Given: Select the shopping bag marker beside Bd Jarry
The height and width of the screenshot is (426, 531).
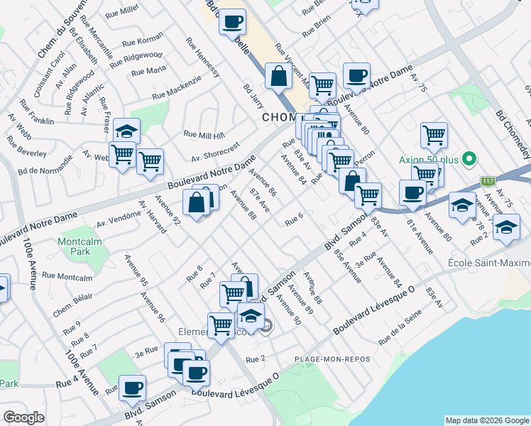Looking at the screenshot, I should [x=278, y=77].
